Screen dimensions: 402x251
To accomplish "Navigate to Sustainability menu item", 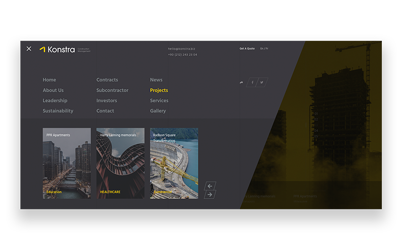I will tap(58, 111).
